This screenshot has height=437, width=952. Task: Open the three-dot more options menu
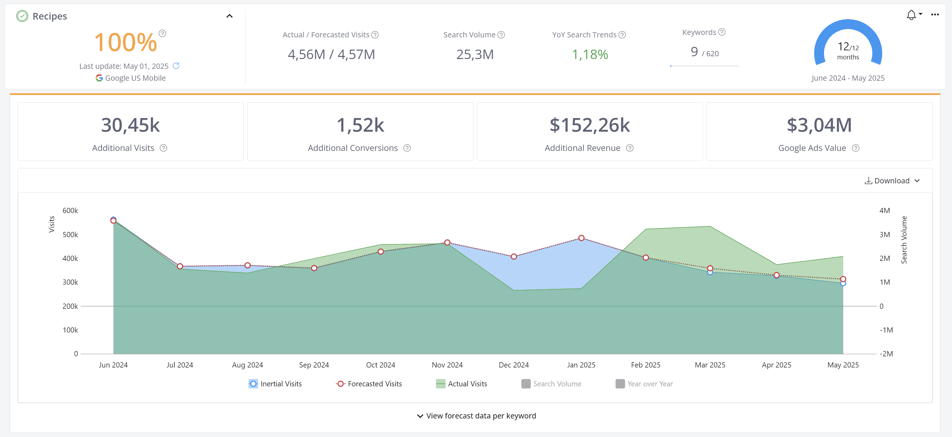tap(935, 14)
